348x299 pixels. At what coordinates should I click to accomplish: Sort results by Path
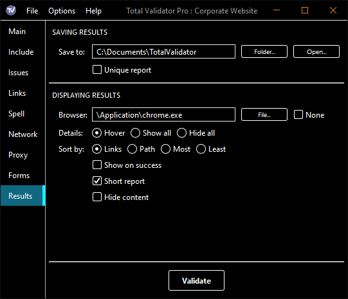tap(132, 149)
